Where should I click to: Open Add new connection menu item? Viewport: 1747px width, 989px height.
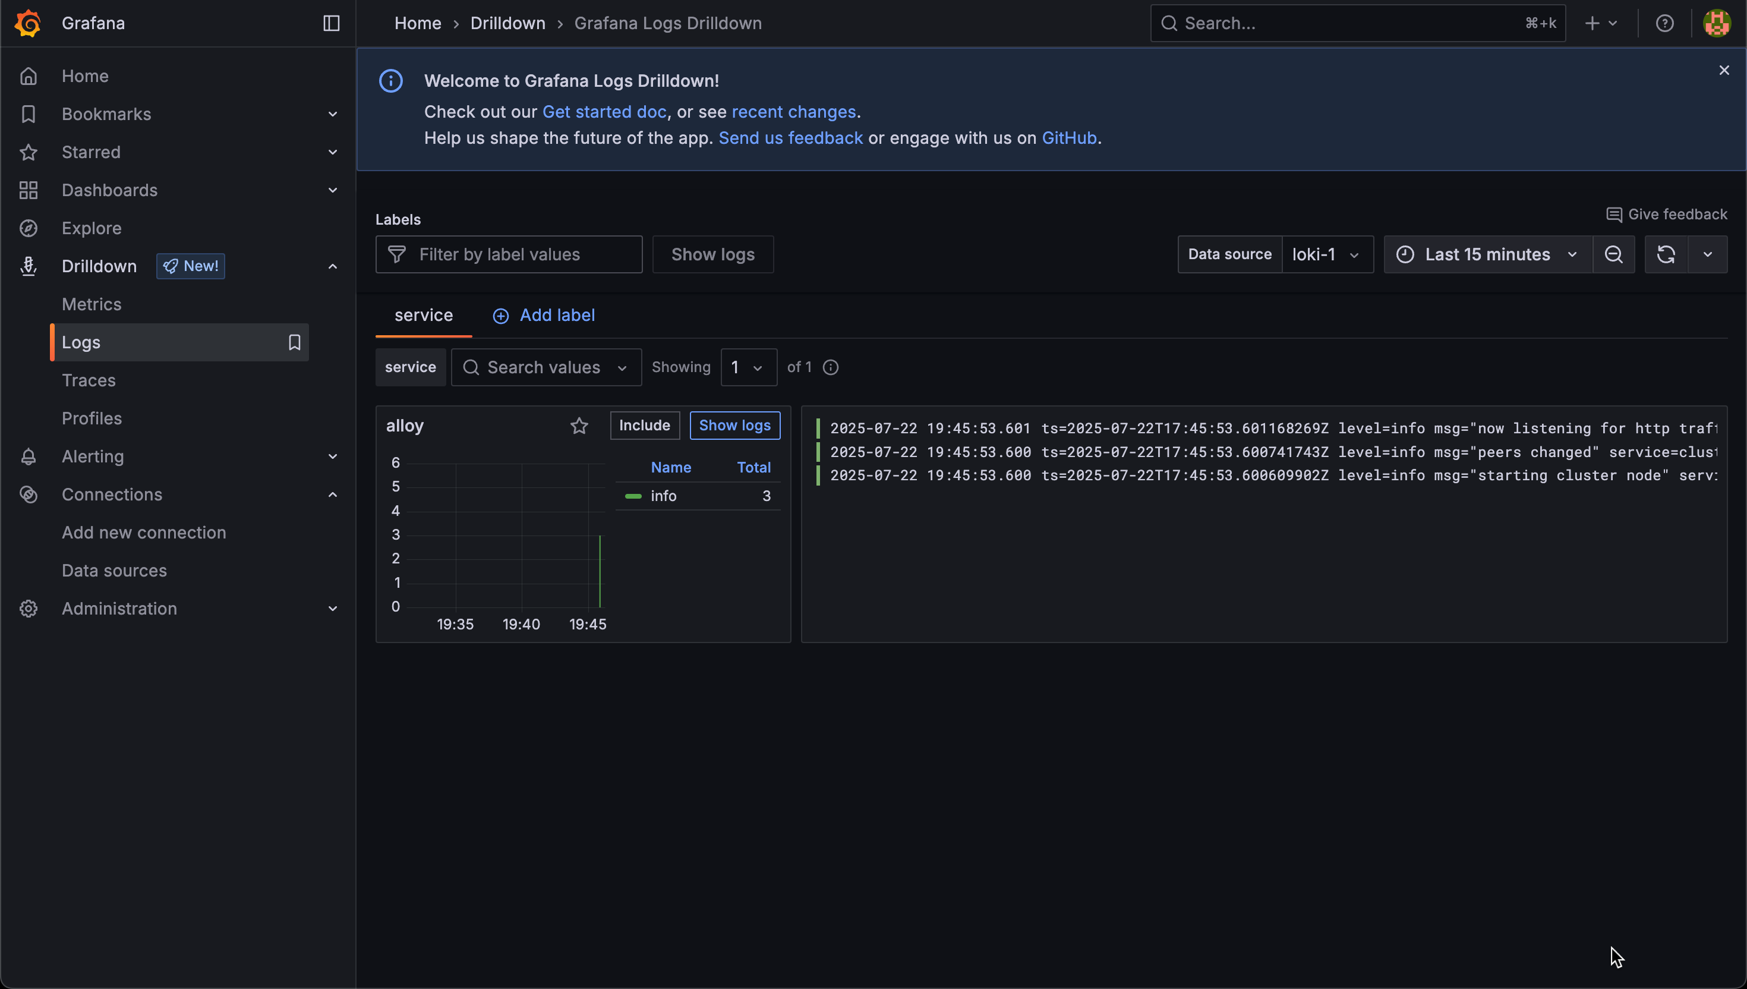pos(144,533)
